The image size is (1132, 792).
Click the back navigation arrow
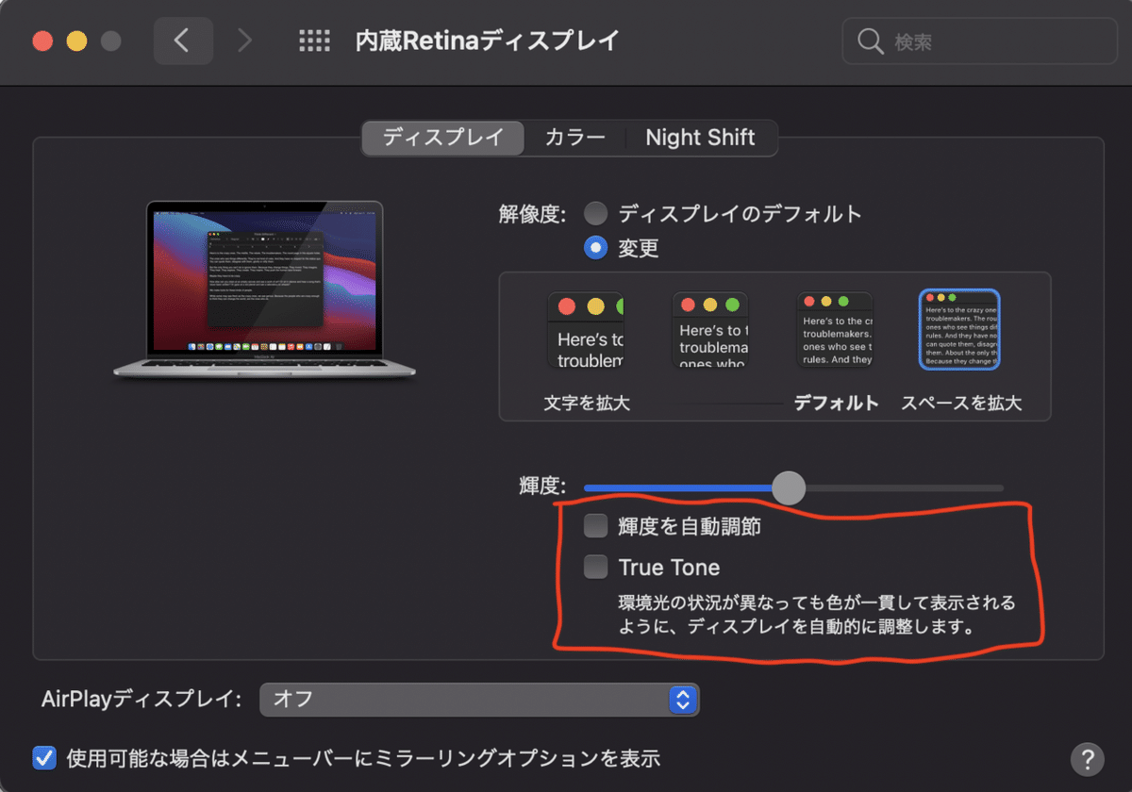(x=183, y=40)
